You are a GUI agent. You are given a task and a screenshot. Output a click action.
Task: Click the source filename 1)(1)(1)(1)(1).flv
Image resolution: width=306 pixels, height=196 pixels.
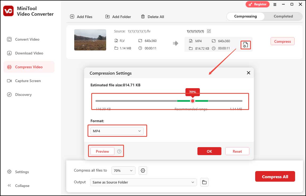point(139,31)
